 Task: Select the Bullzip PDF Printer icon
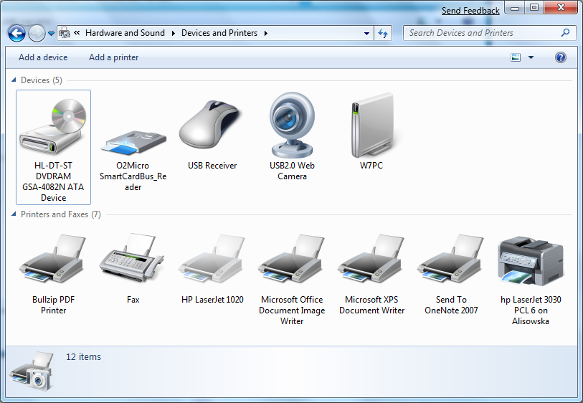point(53,258)
